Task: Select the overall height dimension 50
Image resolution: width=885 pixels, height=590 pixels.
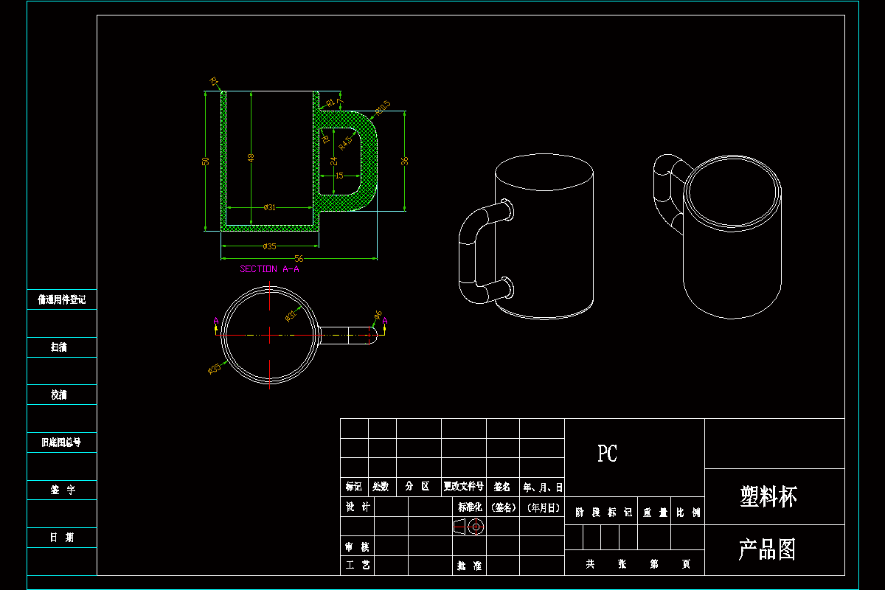Action: pos(207,161)
